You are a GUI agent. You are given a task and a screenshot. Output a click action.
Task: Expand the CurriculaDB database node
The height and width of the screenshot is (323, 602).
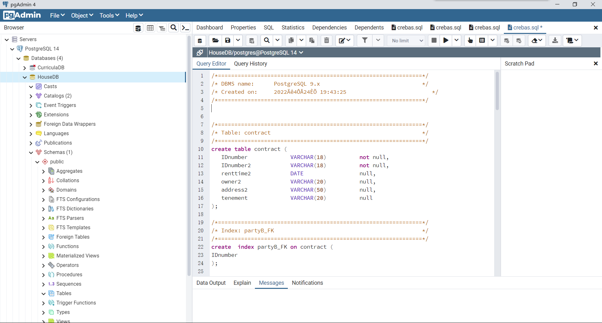pyautogui.click(x=25, y=68)
